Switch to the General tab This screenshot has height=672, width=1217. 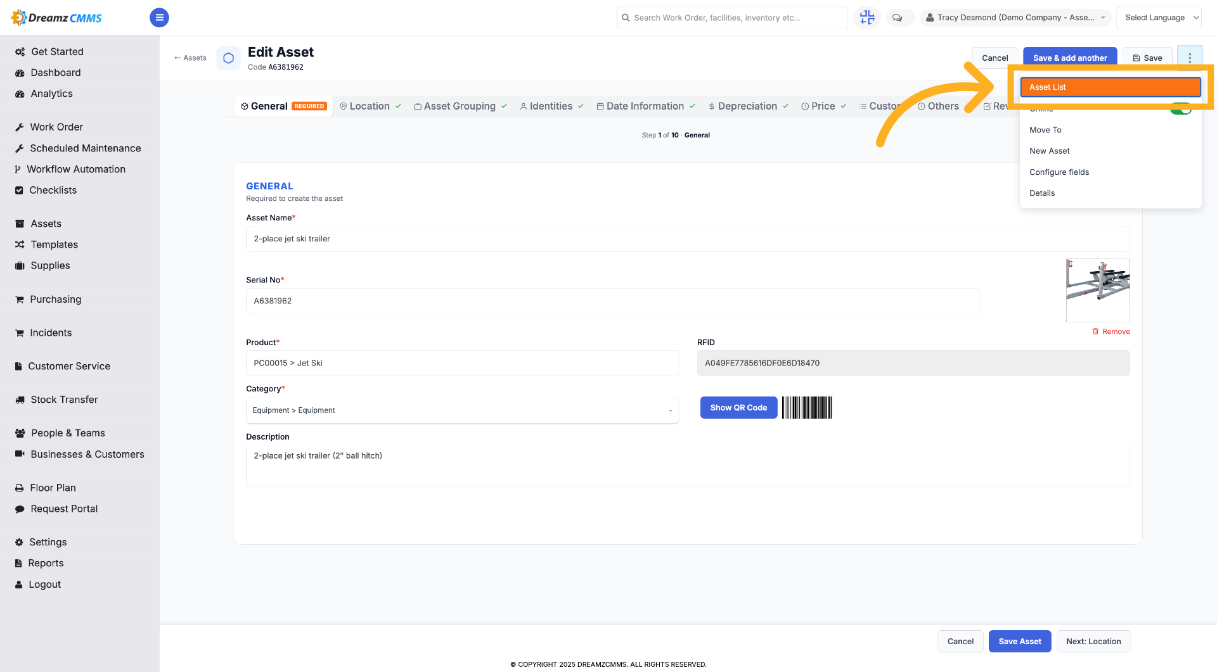[284, 106]
